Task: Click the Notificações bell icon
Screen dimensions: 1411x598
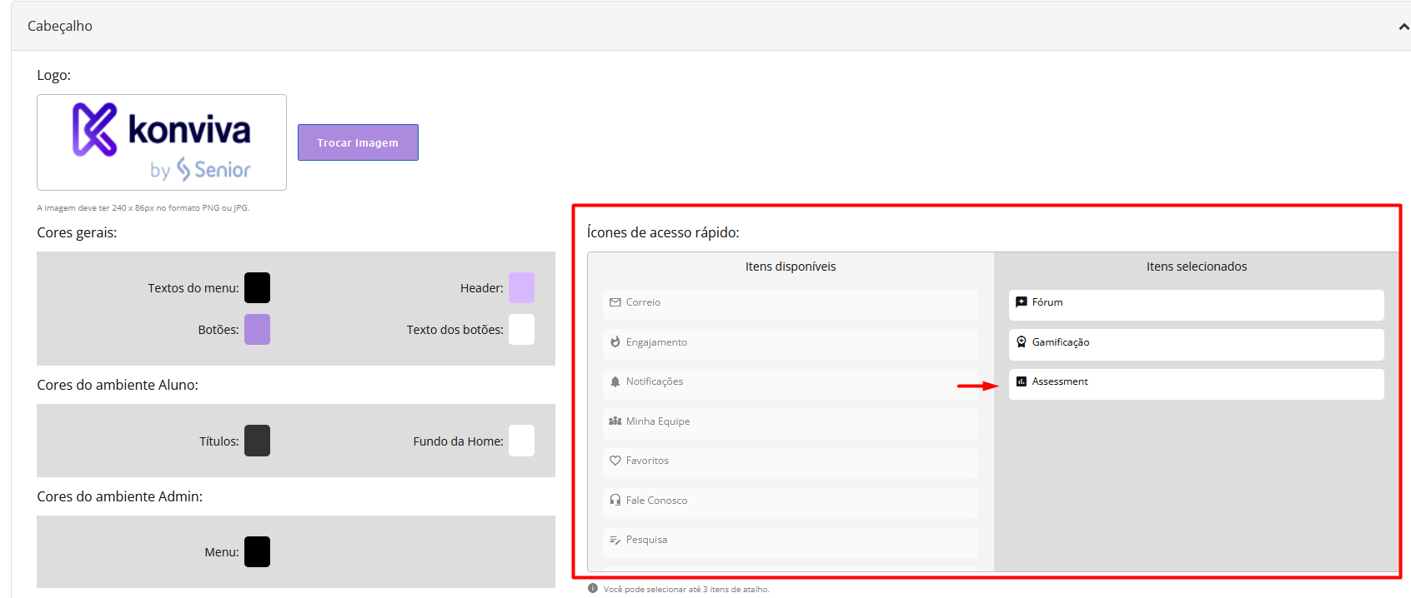Action: 615,381
